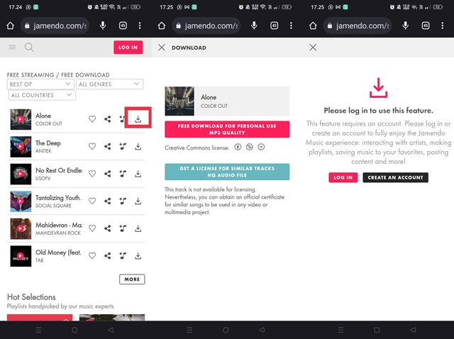Find similar tracks to The Deep
This screenshot has width=454, height=339.
(123, 147)
